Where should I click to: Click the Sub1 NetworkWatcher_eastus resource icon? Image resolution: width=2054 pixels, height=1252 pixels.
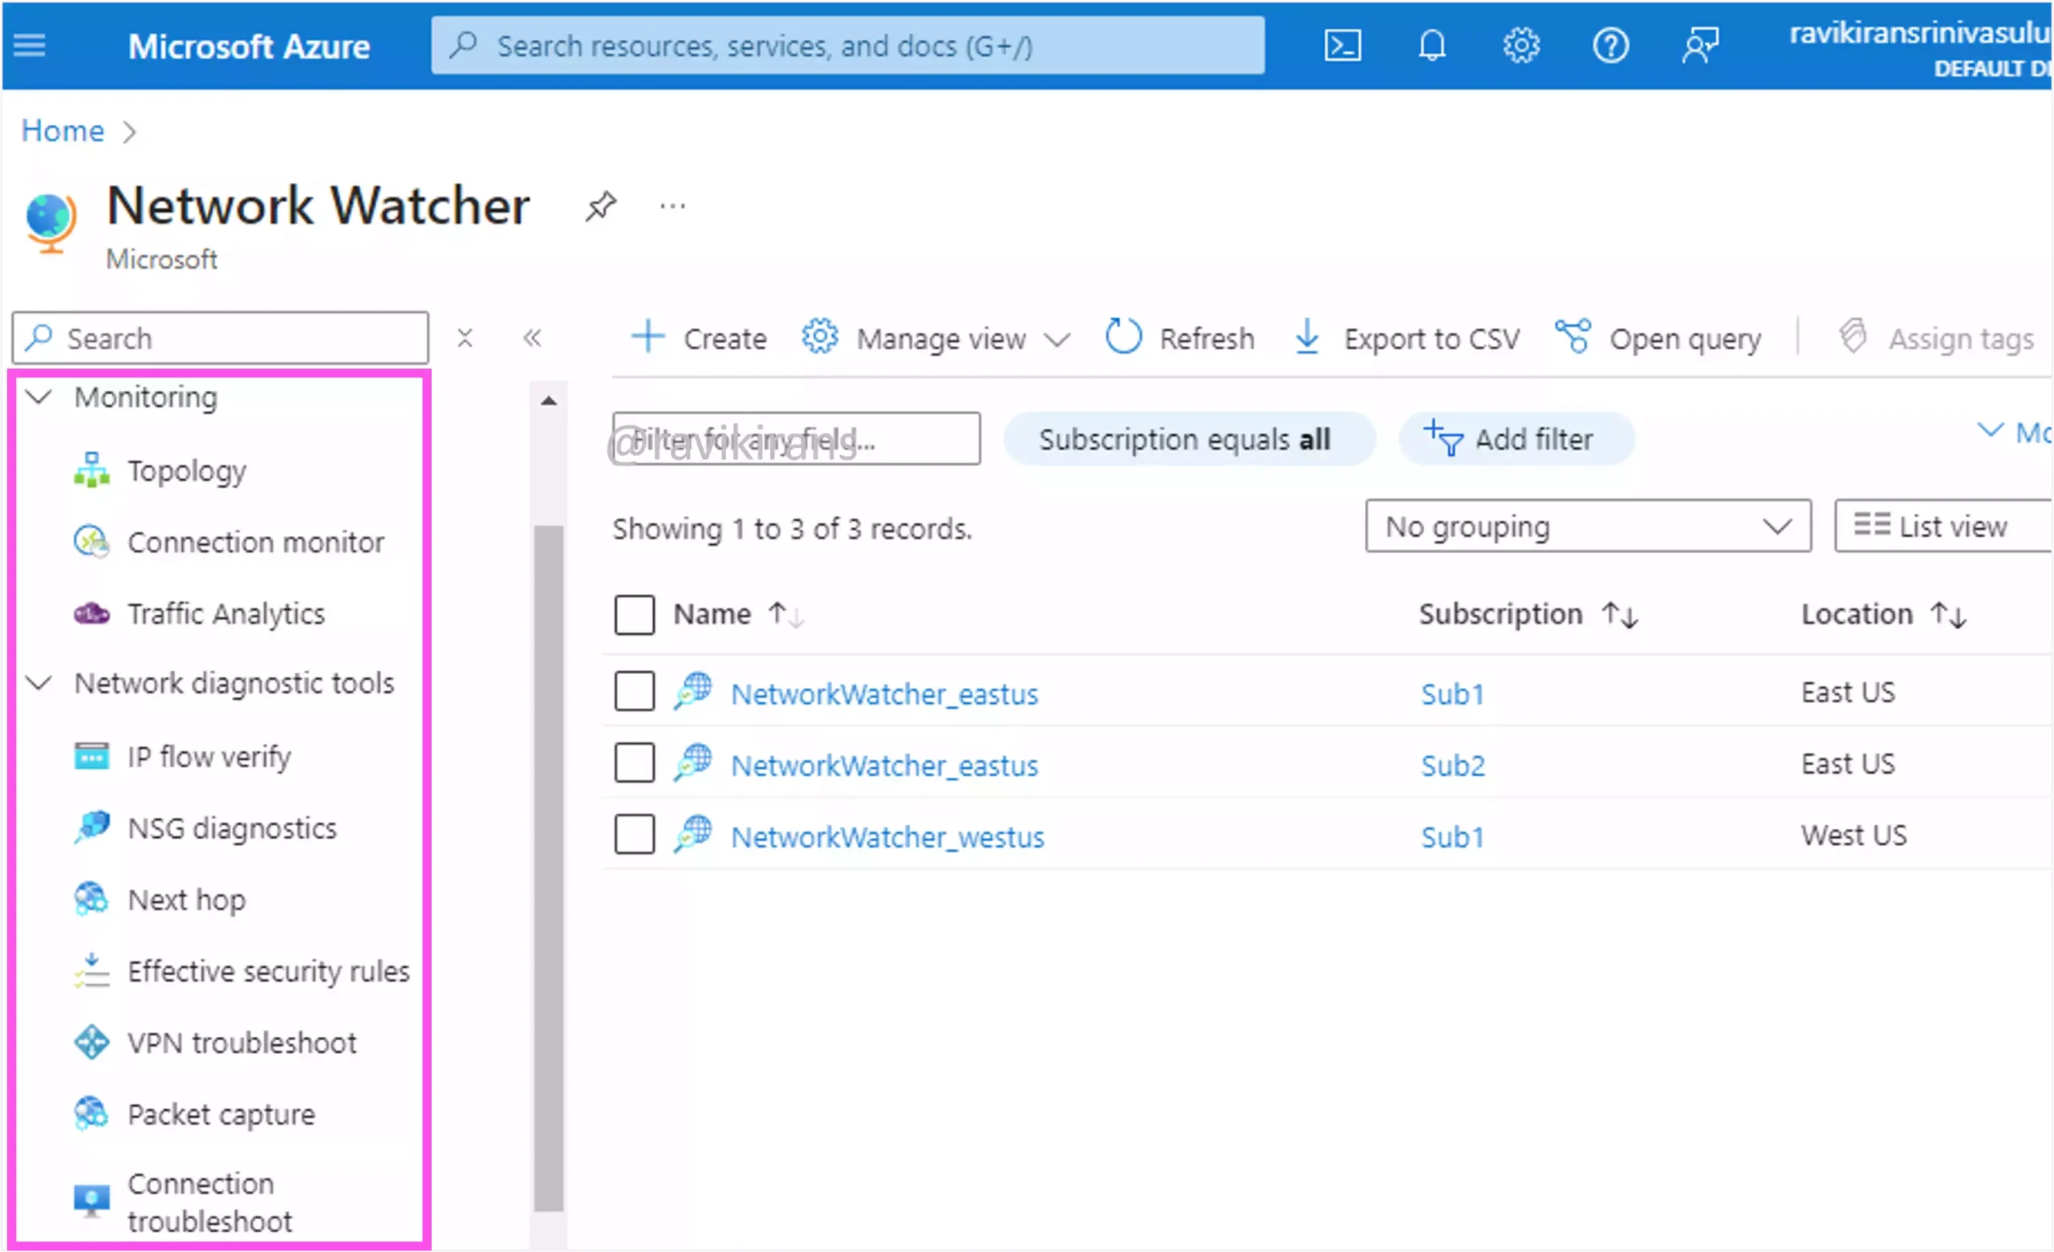(x=692, y=691)
